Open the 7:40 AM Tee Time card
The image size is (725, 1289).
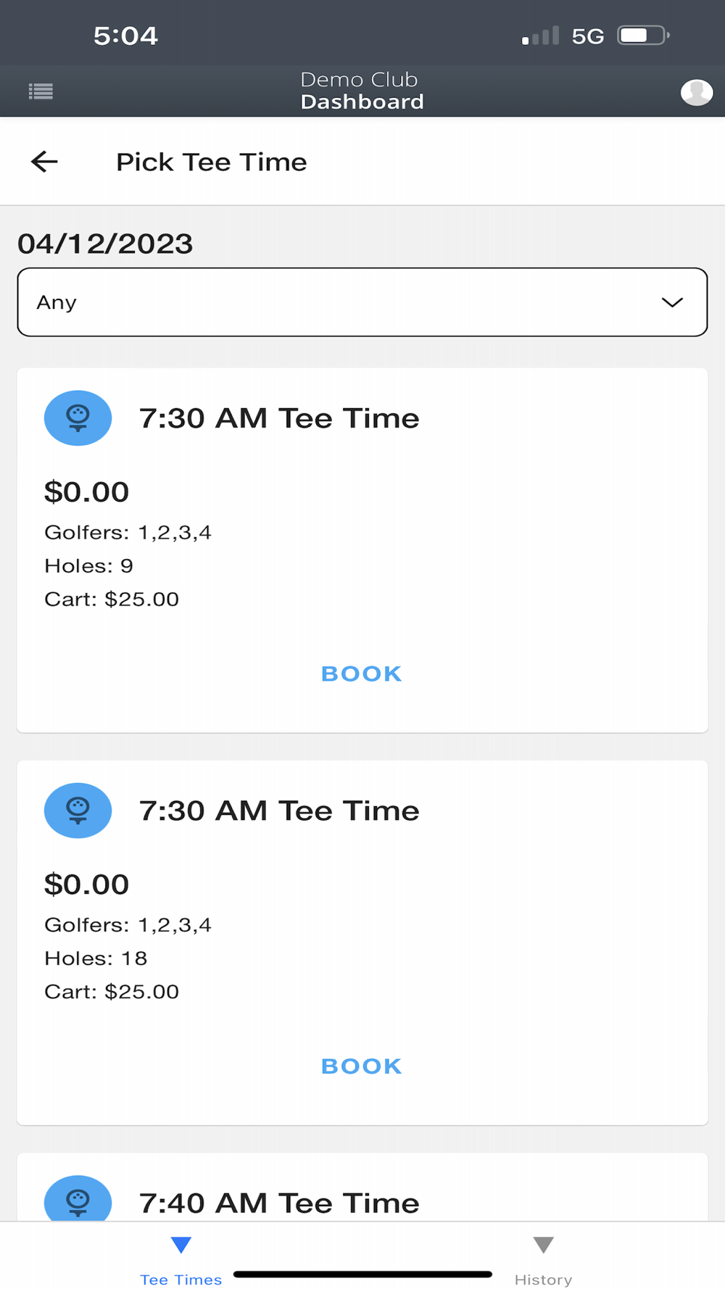pos(279,1203)
